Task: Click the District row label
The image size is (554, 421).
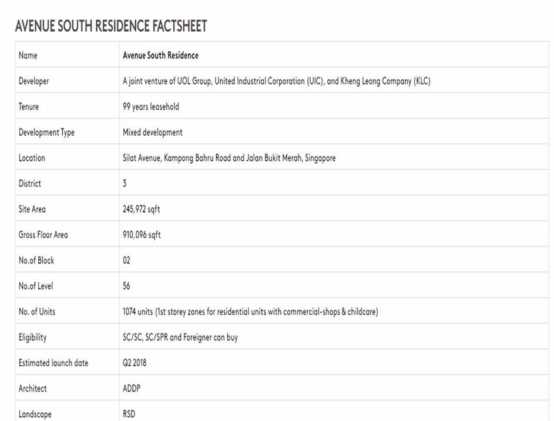Action: pyautogui.click(x=29, y=183)
